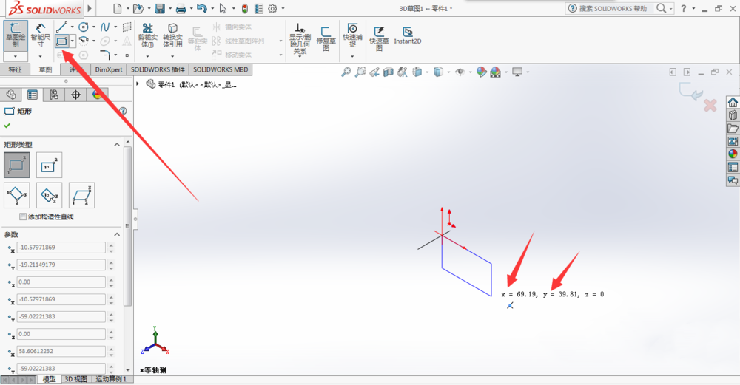This screenshot has height=385, width=740.
Task: Toggle the Instant2D button
Action: [408, 35]
